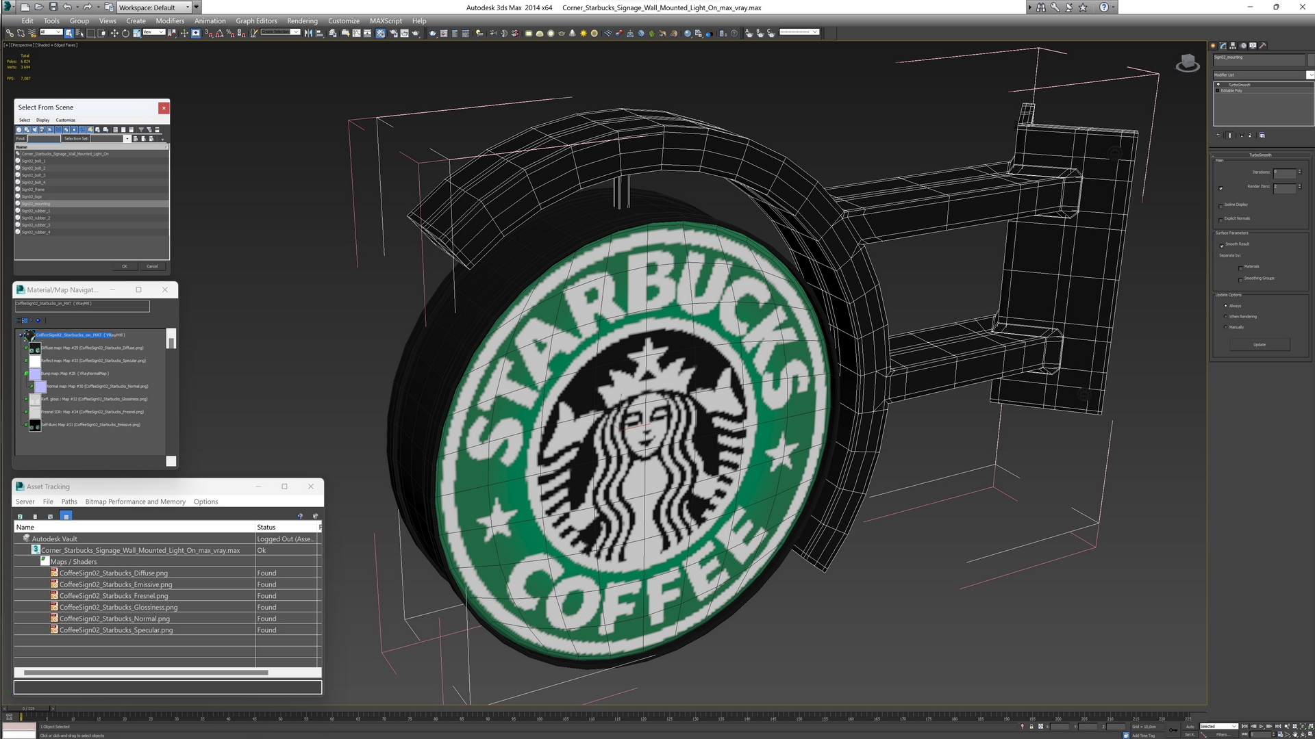1315x739 pixels.
Task: Select the Manually update radio button
Action: pos(1225,327)
